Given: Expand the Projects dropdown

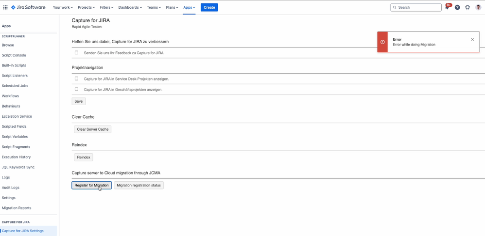Looking at the screenshot, I should (87, 7).
